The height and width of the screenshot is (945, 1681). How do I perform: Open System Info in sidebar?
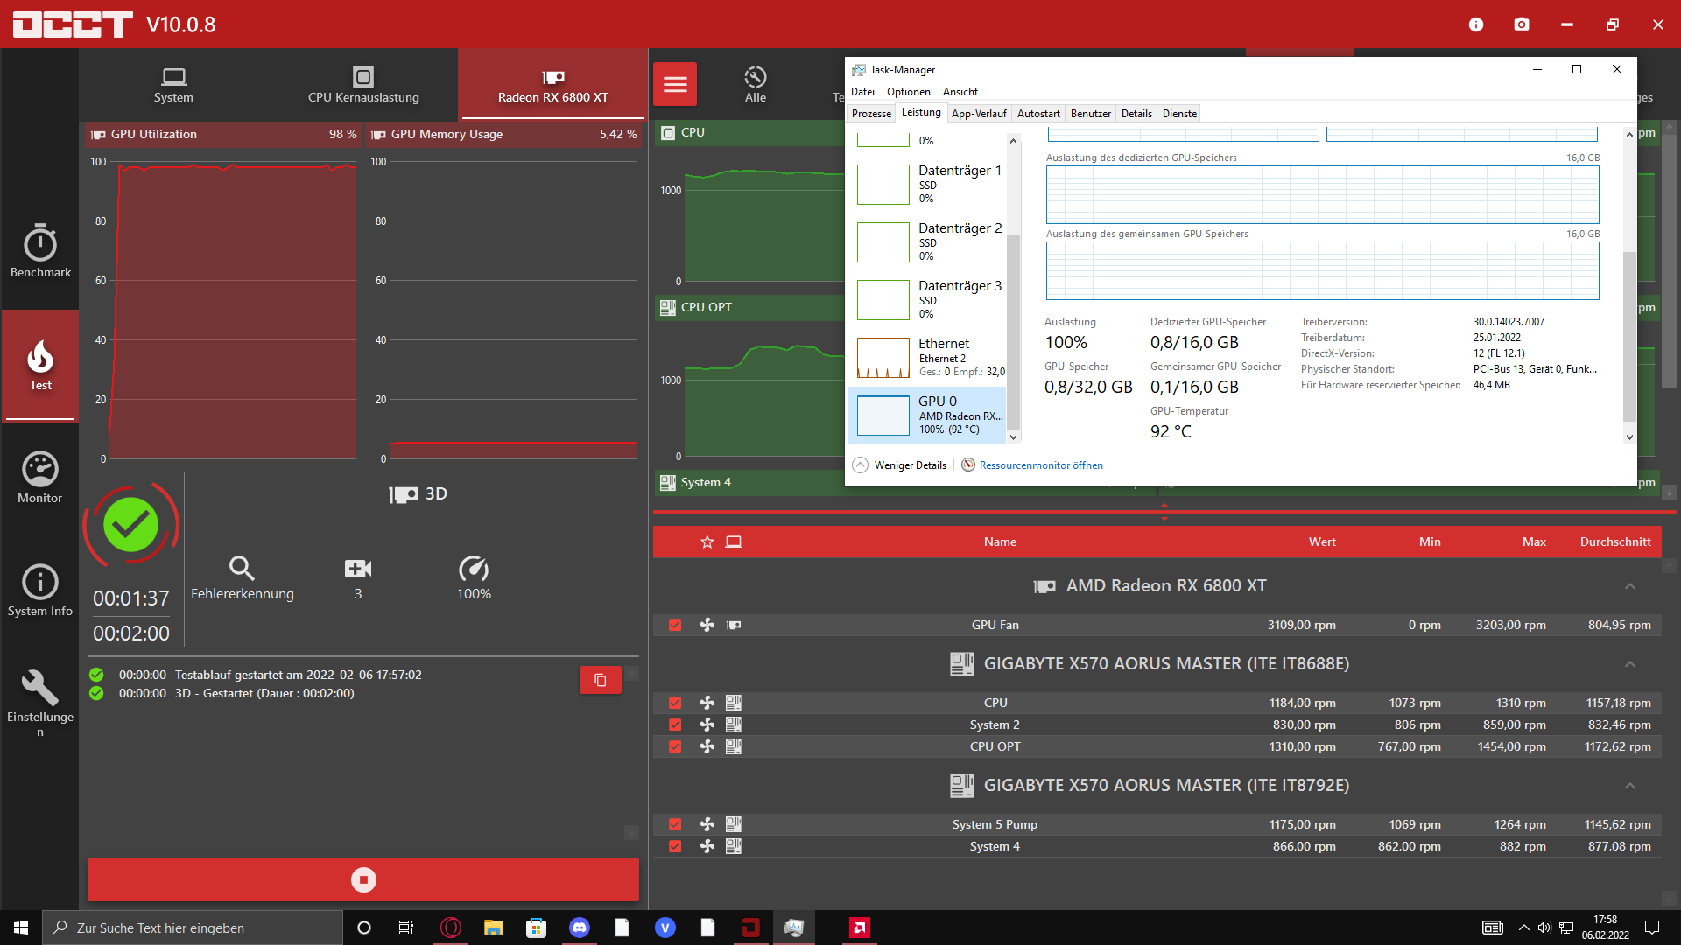(x=40, y=591)
